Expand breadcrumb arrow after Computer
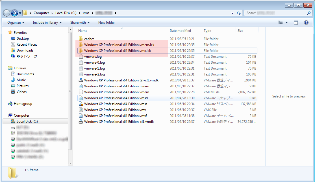The image size is (315, 182). [52, 13]
